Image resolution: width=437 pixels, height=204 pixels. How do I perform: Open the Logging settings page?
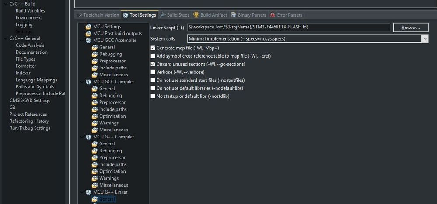(x=24, y=24)
